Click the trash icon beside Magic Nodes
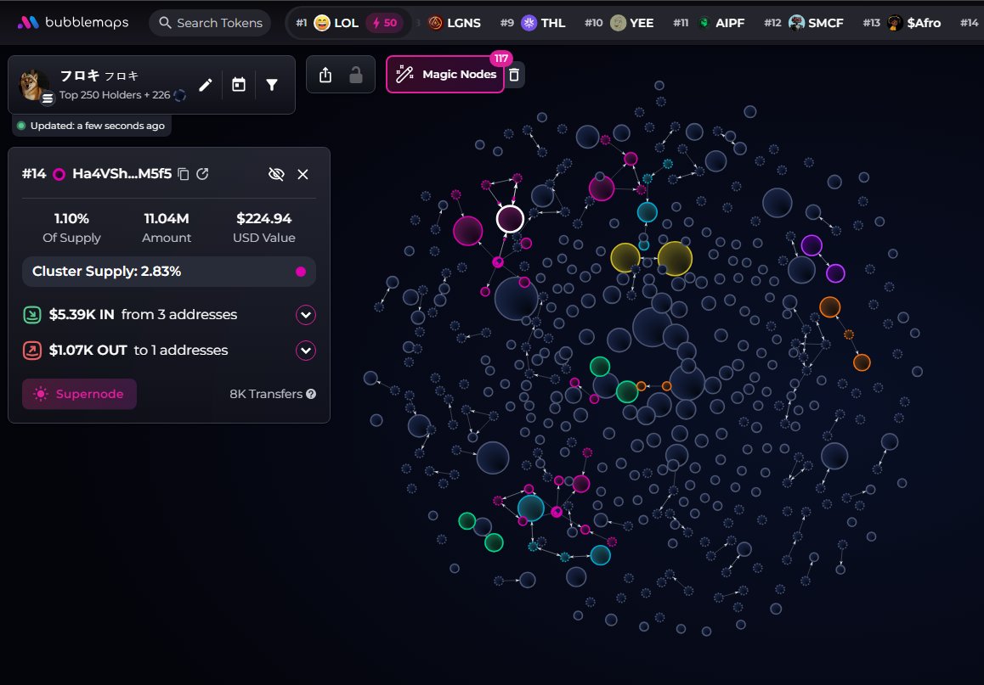This screenshot has width=984, height=685. 513,75
